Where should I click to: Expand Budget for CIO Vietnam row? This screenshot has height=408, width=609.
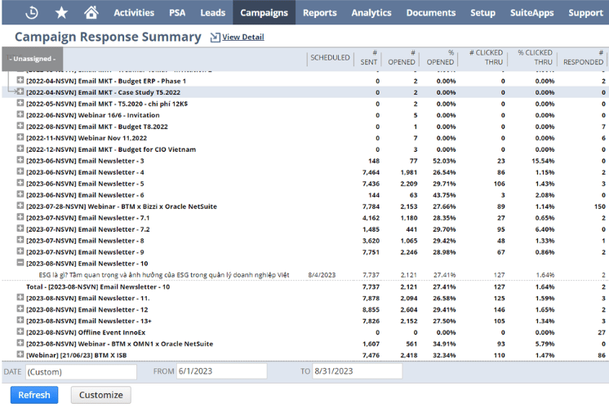(x=20, y=149)
